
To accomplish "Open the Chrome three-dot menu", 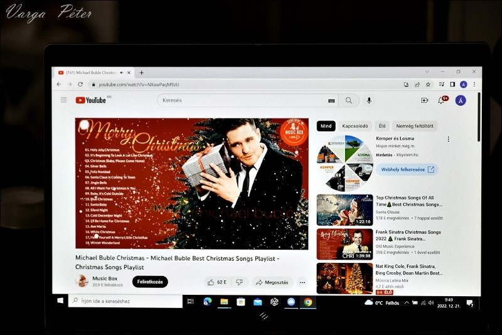I will tap(474, 85).
